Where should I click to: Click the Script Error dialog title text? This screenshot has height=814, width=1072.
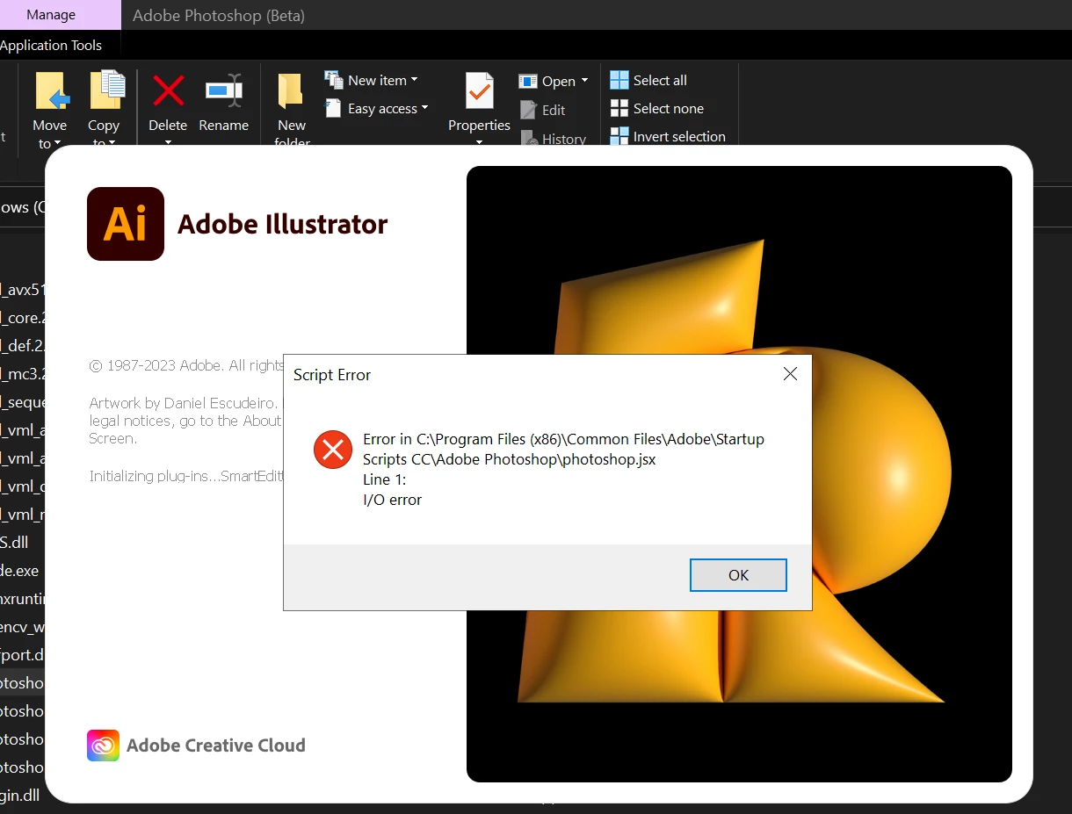tap(332, 375)
